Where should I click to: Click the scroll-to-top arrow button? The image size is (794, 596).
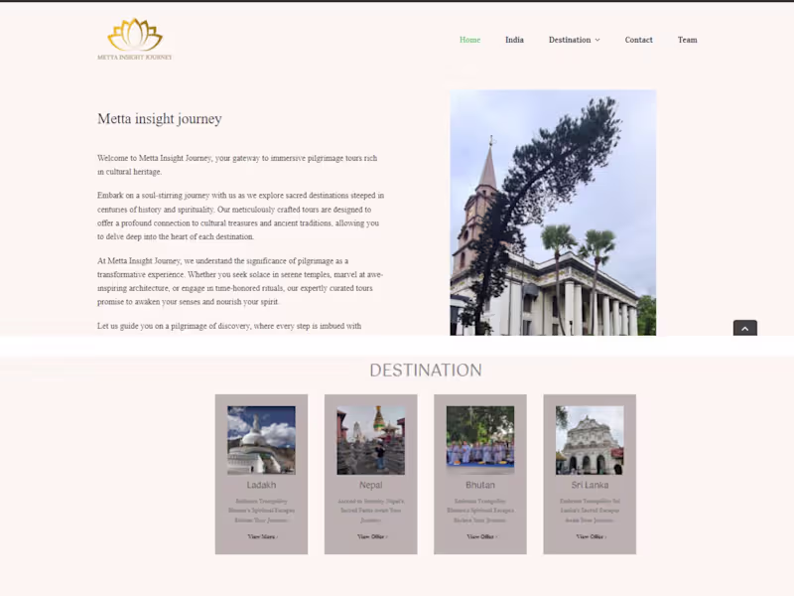click(x=744, y=328)
